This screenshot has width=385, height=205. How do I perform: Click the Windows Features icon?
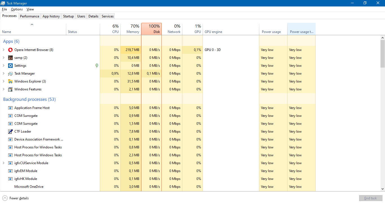click(10, 89)
